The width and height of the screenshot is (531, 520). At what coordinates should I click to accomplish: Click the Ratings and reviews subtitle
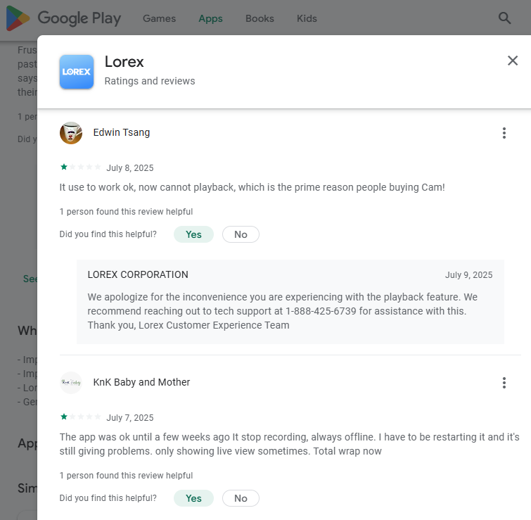tap(150, 81)
